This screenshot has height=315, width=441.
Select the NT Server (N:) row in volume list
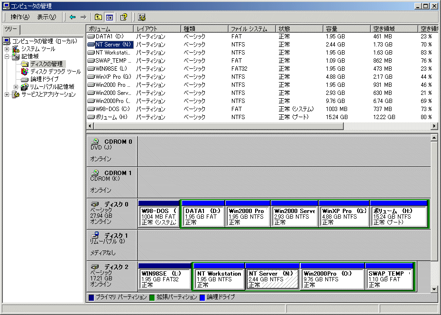tap(262, 45)
